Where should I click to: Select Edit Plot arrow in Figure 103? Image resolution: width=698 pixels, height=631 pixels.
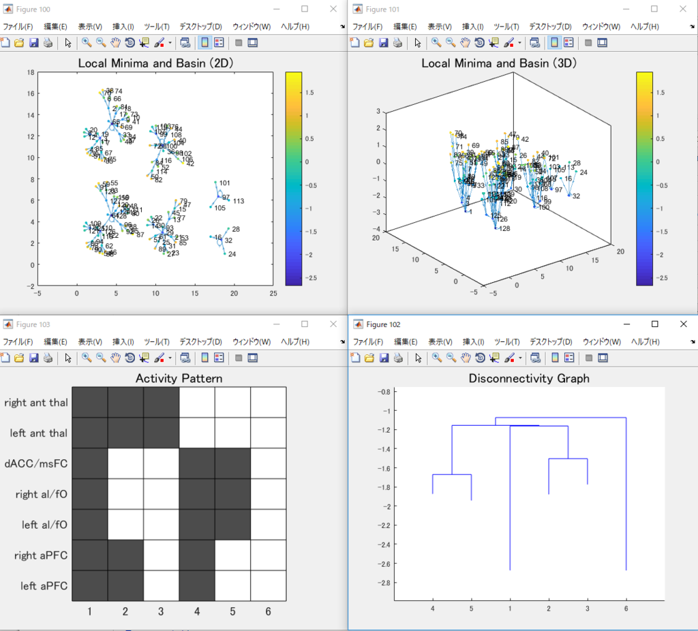click(x=67, y=358)
